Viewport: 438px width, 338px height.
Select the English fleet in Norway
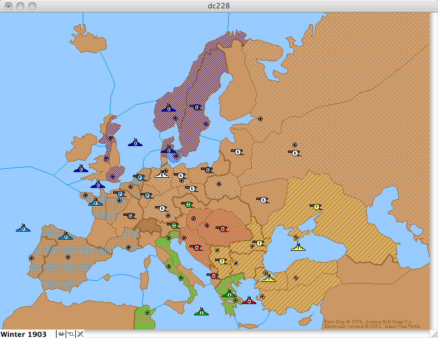click(x=169, y=108)
